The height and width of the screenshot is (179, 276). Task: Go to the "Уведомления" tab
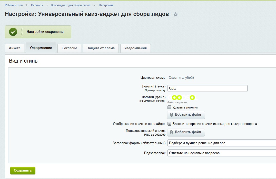point(135,48)
